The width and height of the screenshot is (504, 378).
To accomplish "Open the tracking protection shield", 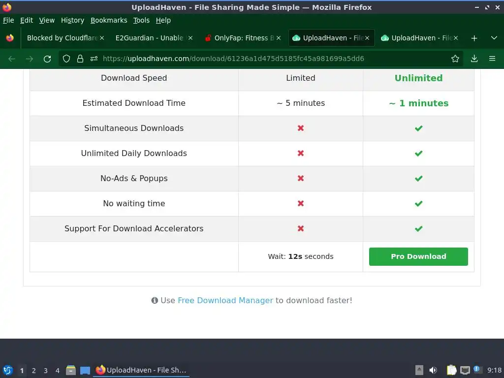I will [x=66, y=59].
